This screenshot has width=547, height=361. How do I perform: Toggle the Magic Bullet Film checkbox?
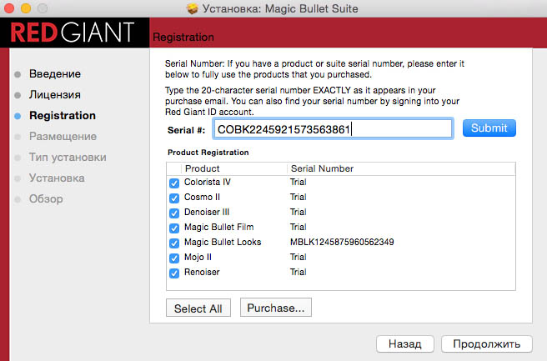tap(174, 228)
